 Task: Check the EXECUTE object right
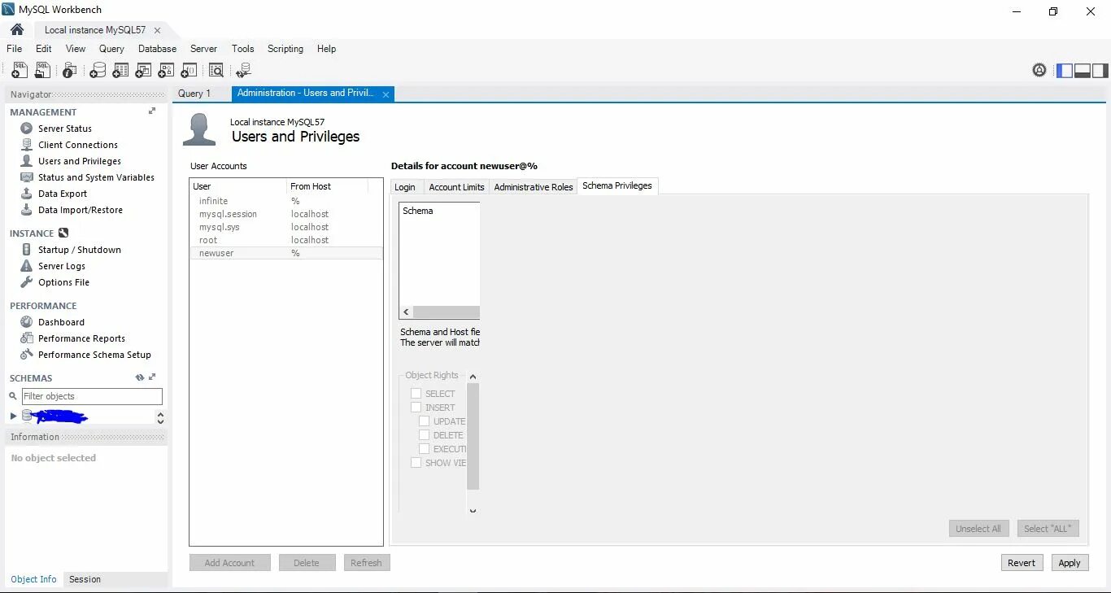click(x=424, y=449)
